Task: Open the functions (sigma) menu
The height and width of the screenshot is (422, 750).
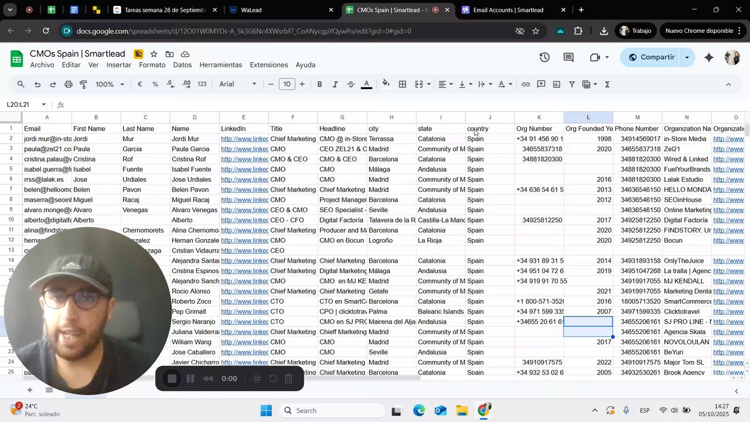Action: (x=608, y=84)
